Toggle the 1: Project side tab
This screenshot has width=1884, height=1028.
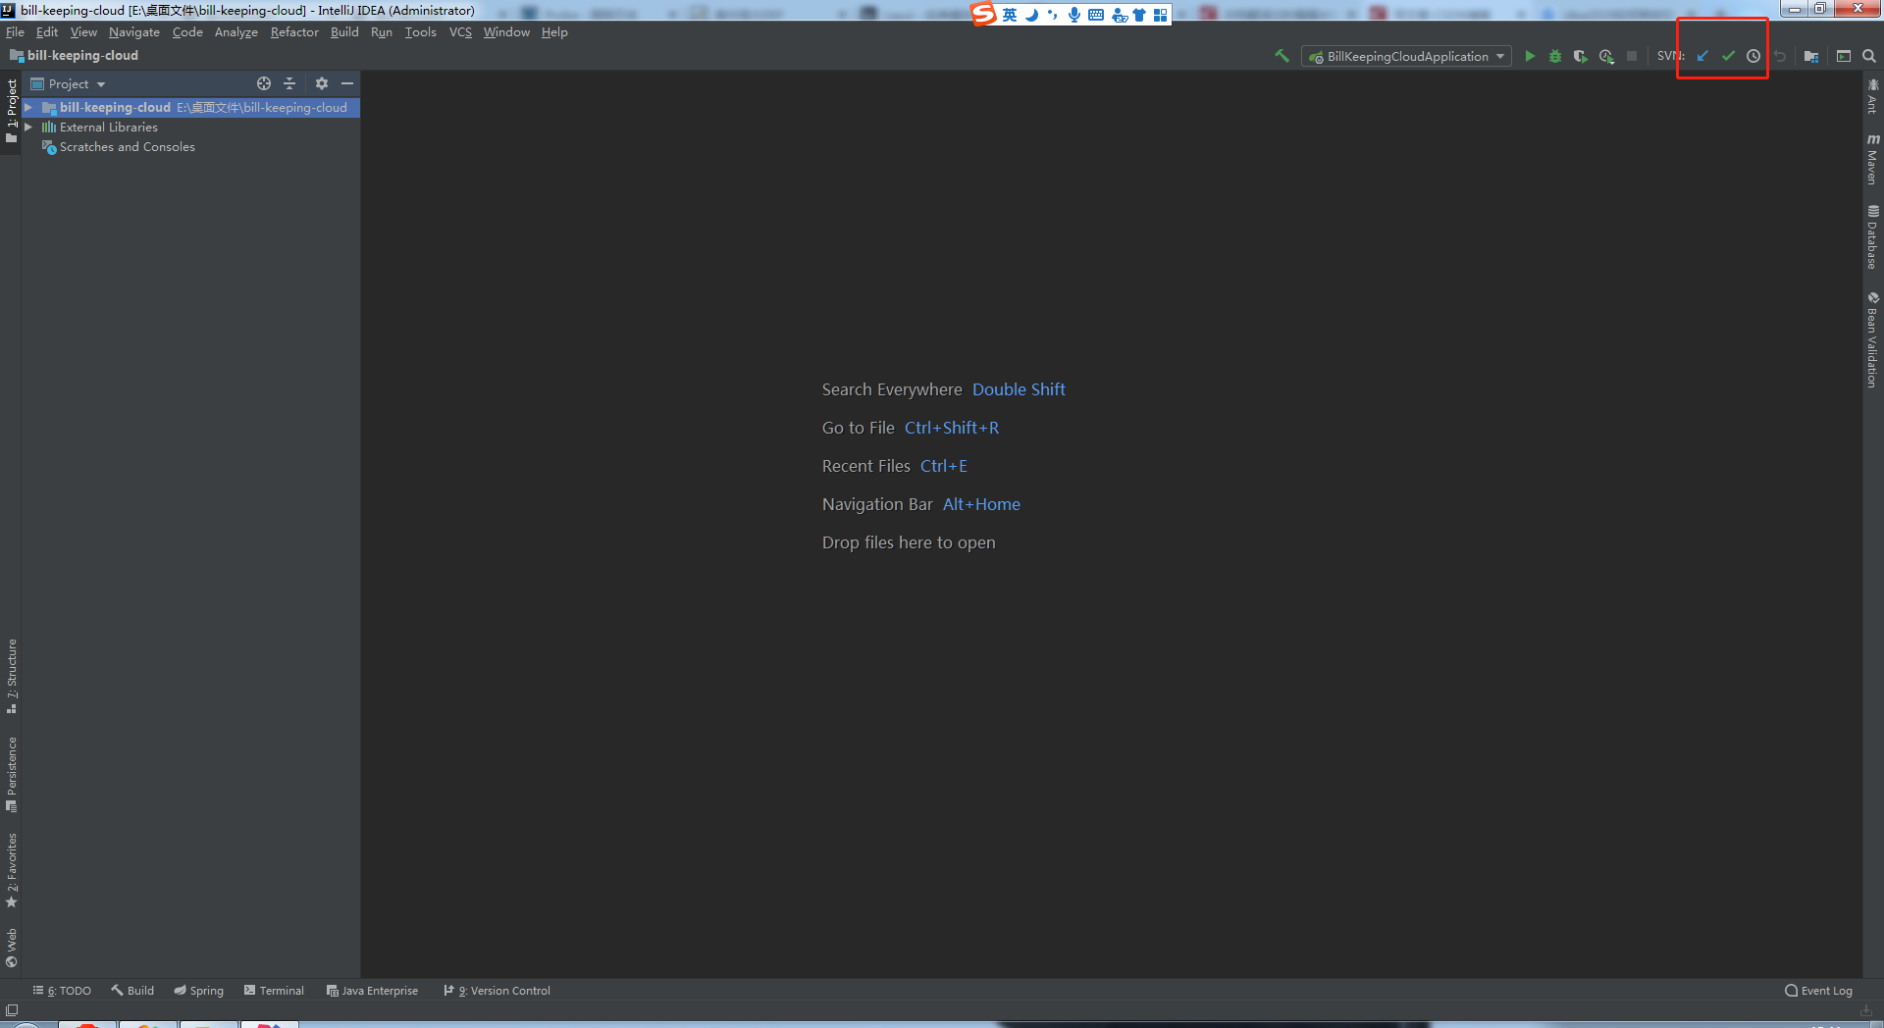[x=11, y=110]
